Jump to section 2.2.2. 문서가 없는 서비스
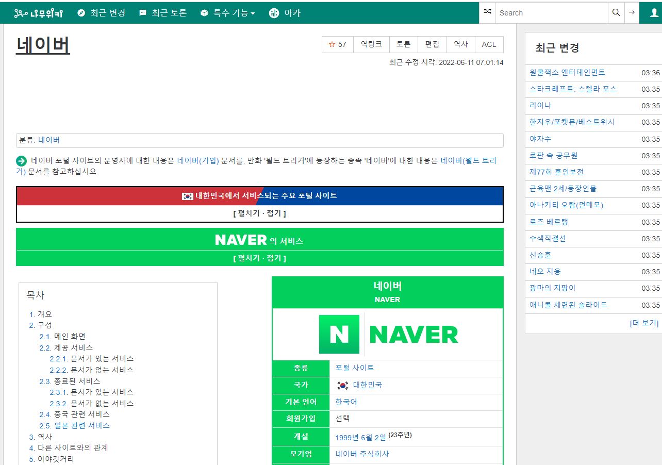Screen dimensions: 662x465 point(91,370)
